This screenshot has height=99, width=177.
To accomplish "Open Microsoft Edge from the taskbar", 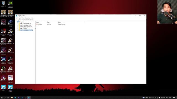I will coord(15,98).
